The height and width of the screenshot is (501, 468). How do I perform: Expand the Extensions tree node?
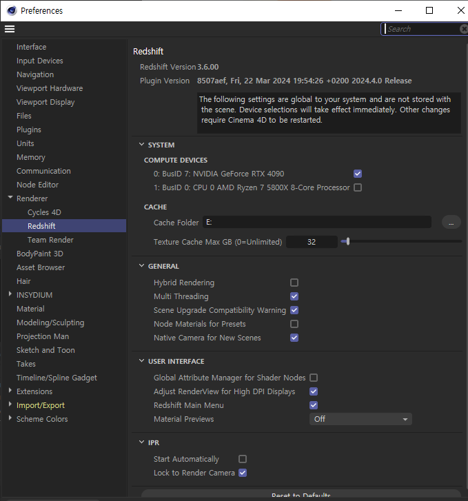(x=10, y=391)
